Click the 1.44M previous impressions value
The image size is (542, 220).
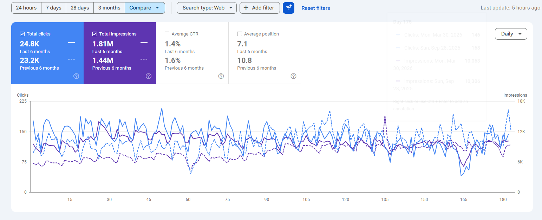[x=103, y=60]
